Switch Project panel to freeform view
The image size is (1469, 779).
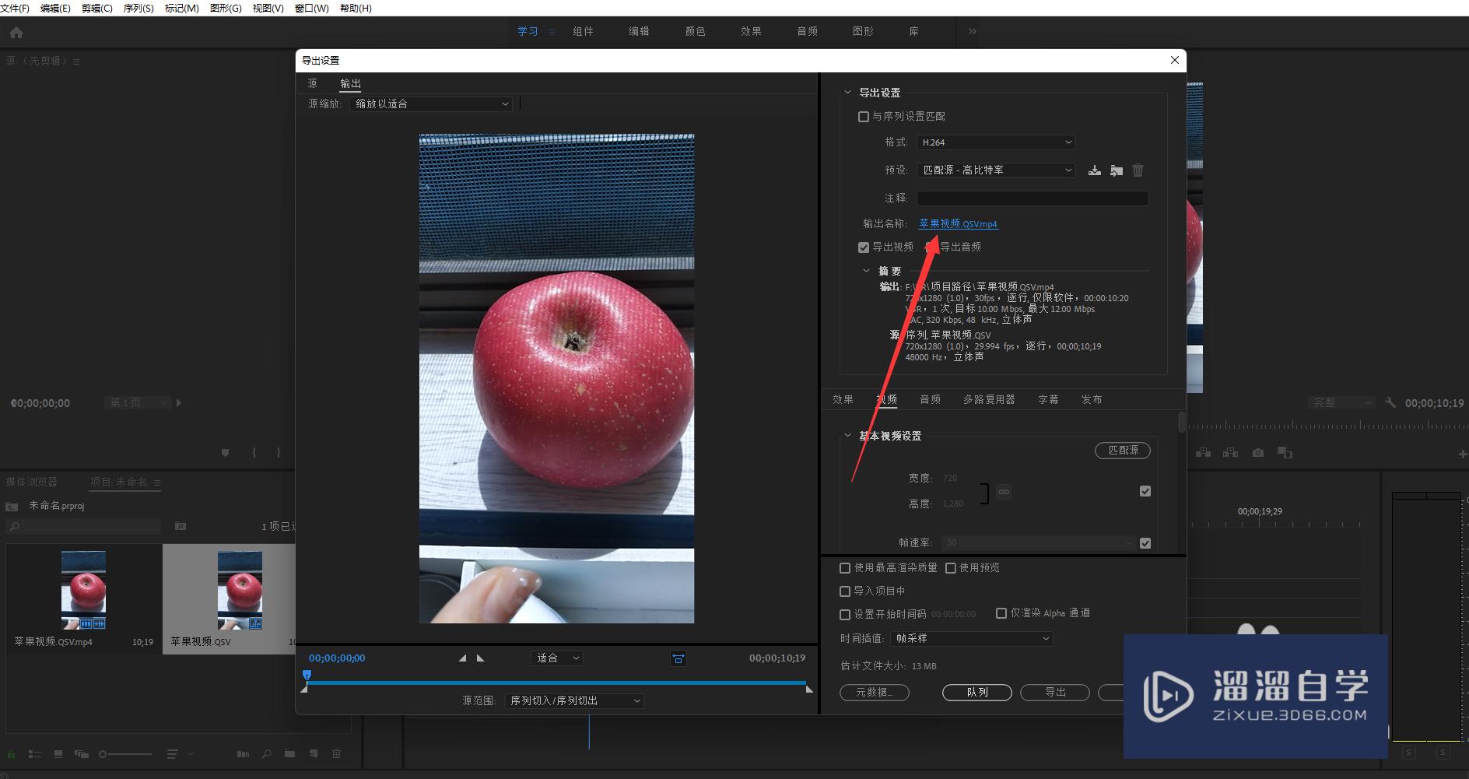click(82, 754)
